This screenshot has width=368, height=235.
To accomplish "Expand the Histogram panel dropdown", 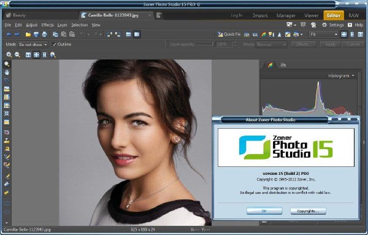I will tap(341, 75).
